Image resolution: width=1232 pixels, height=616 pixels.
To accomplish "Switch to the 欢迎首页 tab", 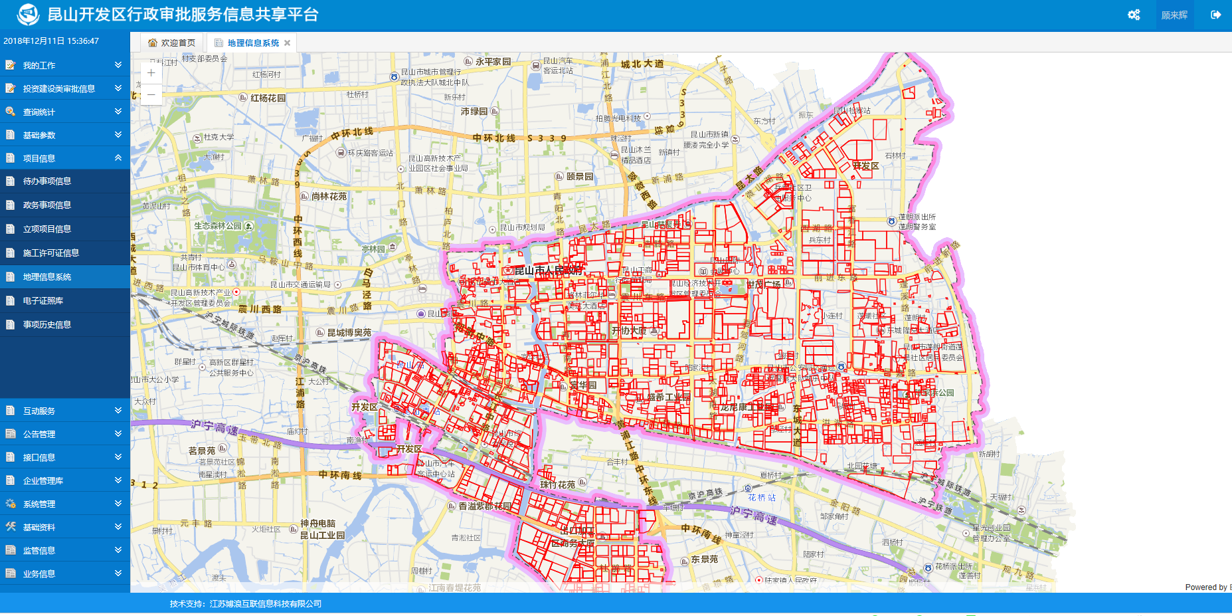I will point(172,43).
